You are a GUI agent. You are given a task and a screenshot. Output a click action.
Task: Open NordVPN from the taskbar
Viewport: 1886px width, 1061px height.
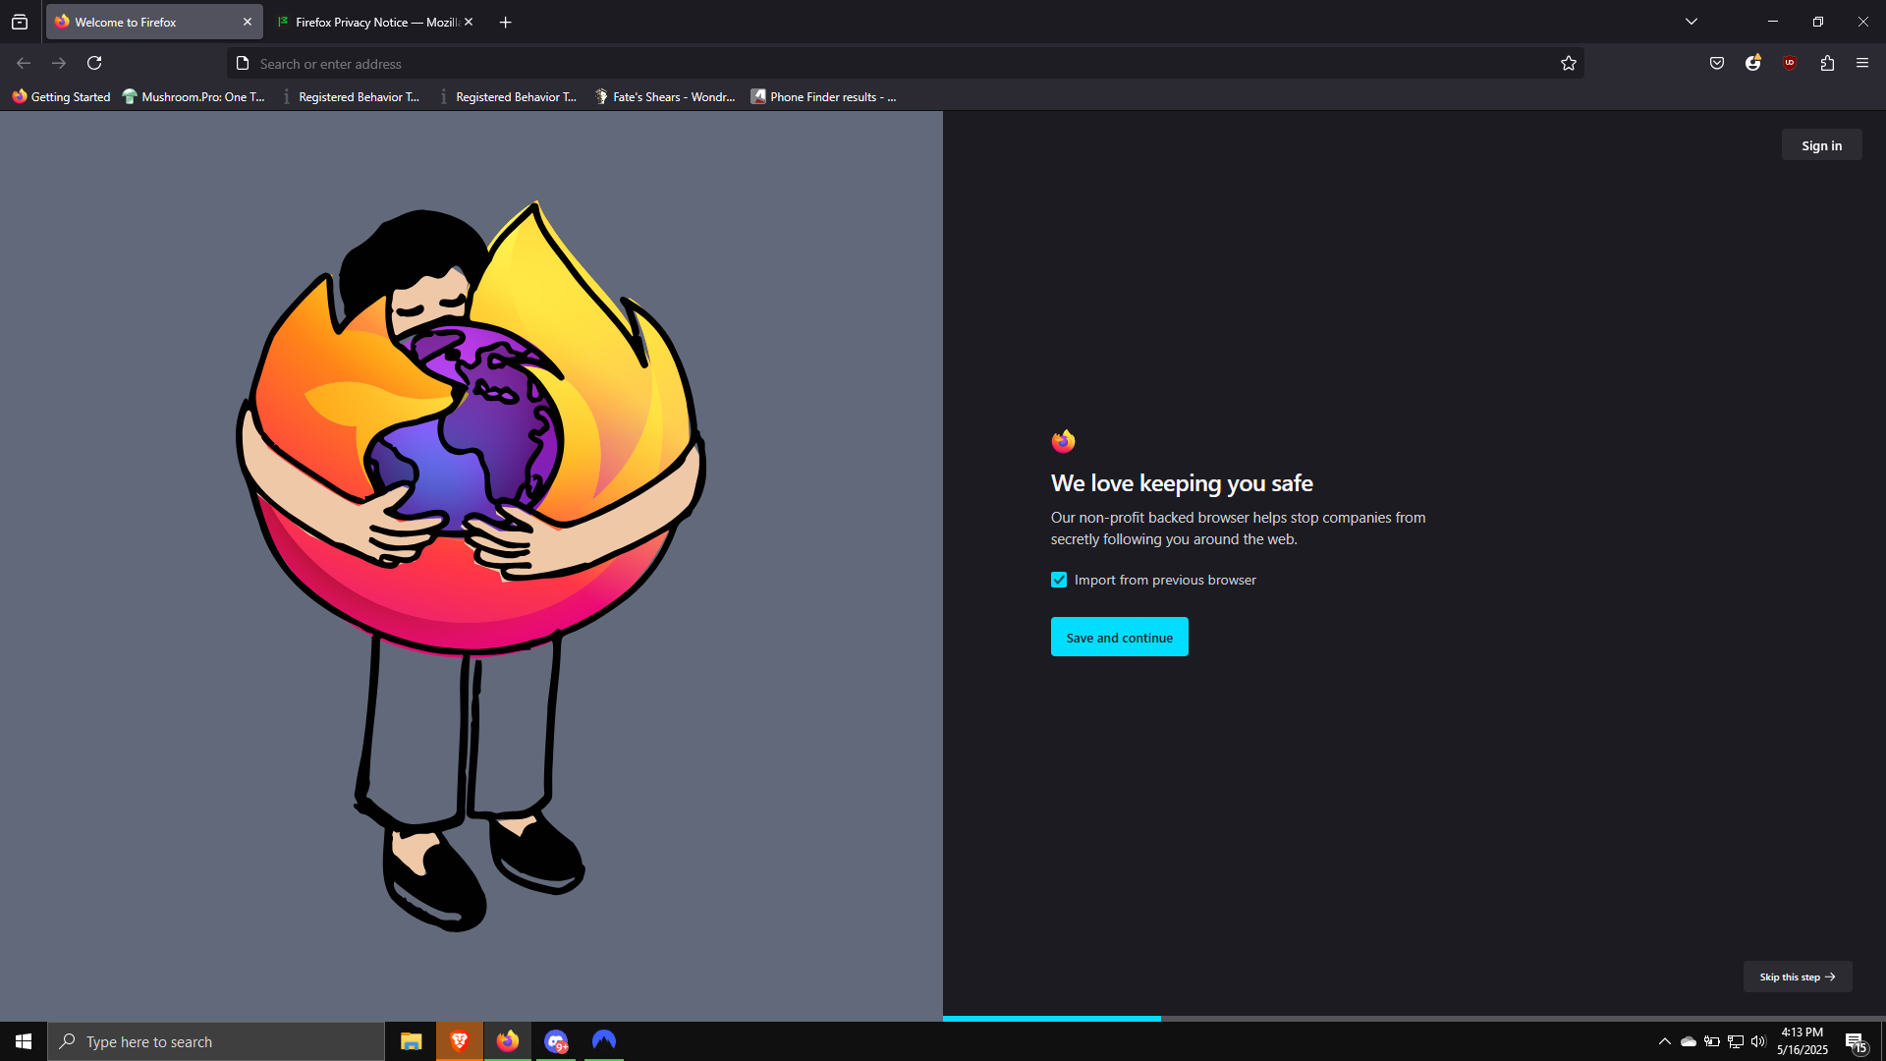coord(604,1041)
